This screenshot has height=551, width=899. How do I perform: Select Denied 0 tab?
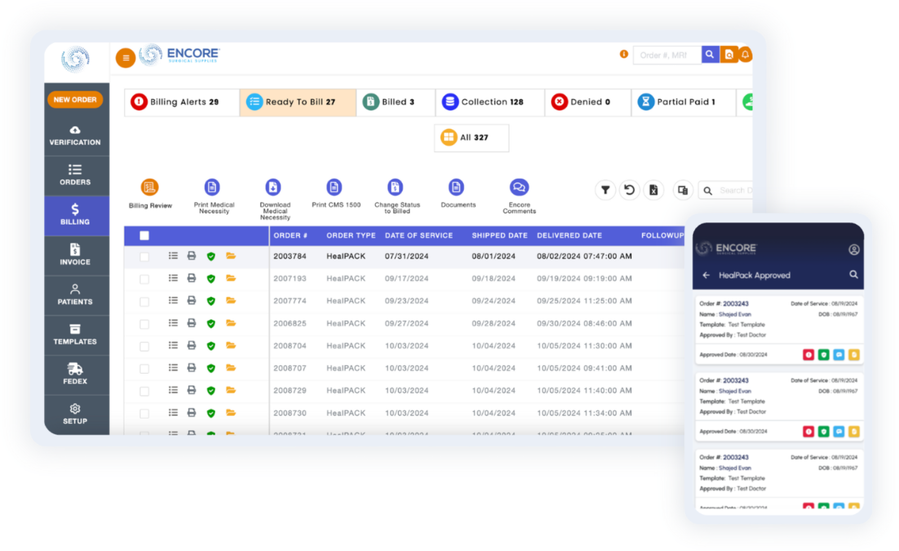[587, 102]
